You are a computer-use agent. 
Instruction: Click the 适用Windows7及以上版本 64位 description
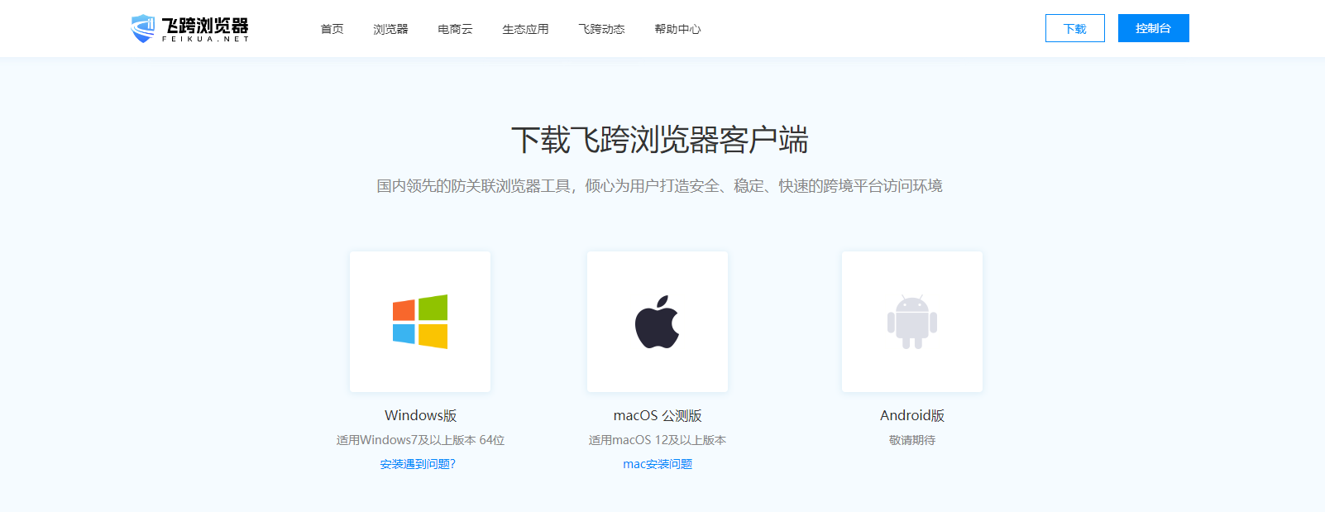pyautogui.click(x=420, y=440)
